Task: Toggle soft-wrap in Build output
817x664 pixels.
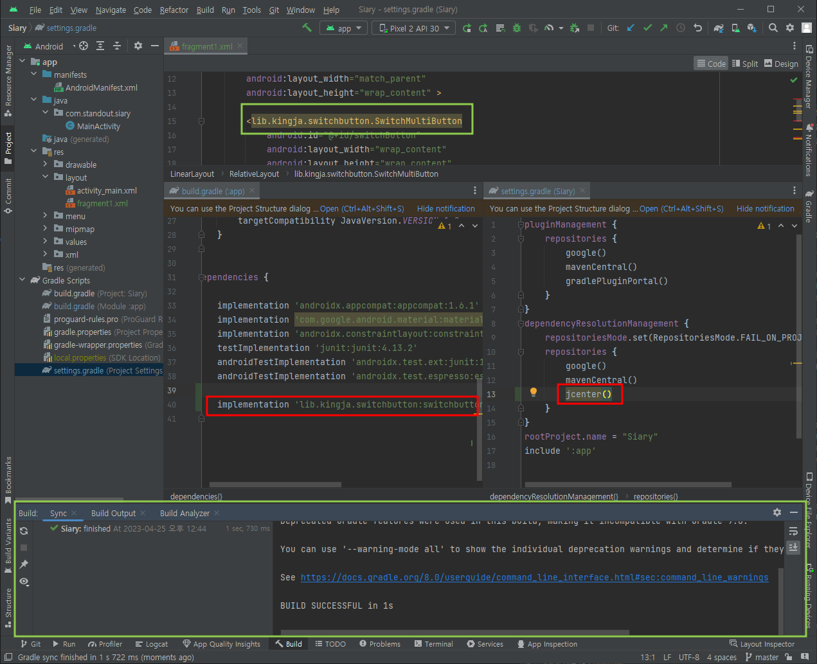Action: [793, 531]
